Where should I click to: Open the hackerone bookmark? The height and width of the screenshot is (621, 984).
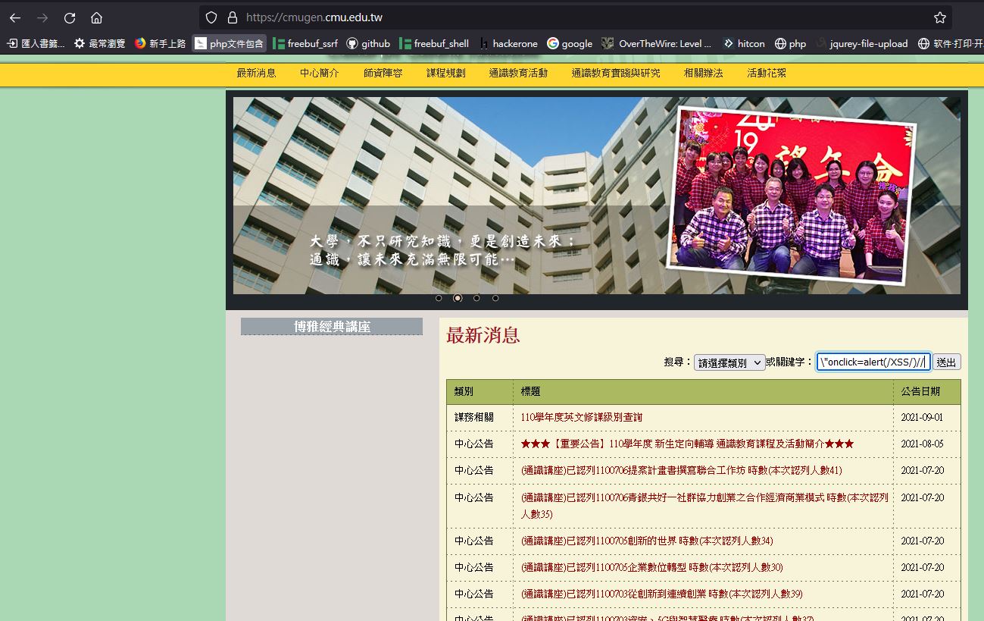coord(508,43)
